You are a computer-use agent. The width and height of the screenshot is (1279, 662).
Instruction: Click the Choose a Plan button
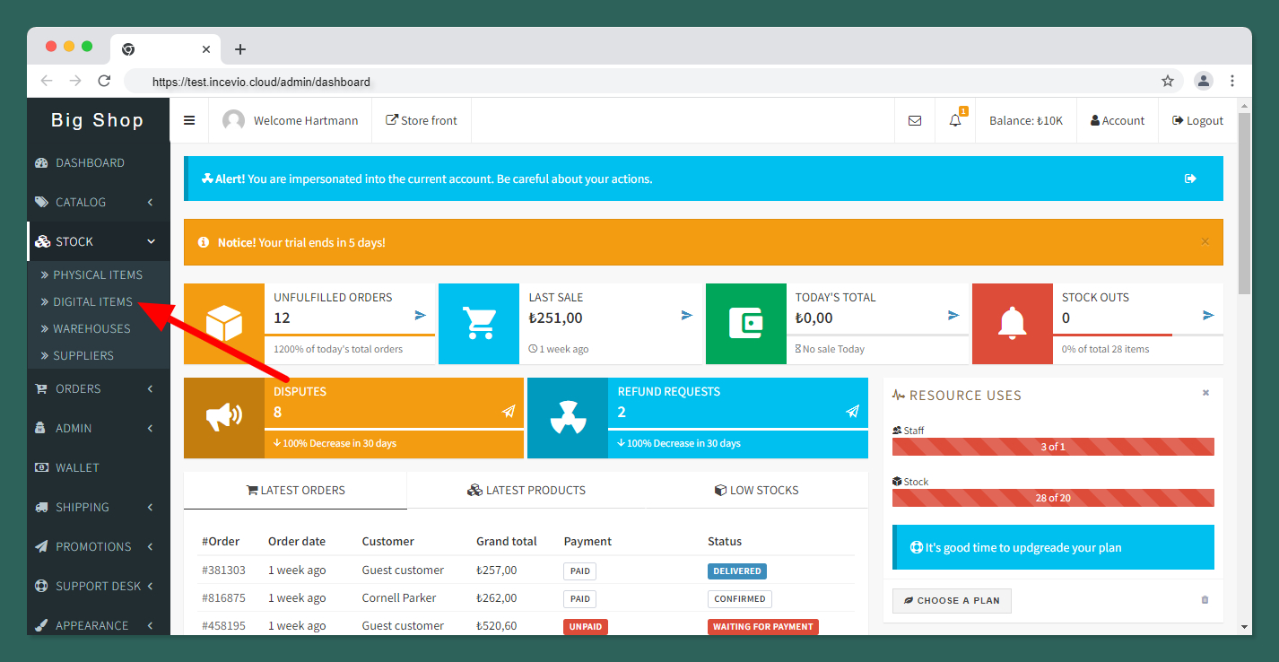pos(952,600)
